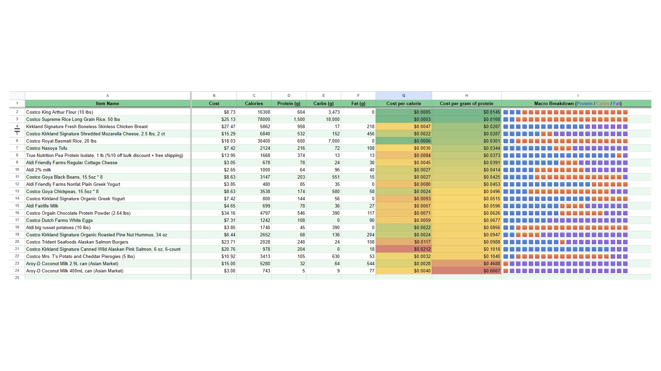Click Costco Dutch Farms White Eggs cell

tap(107, 220)
